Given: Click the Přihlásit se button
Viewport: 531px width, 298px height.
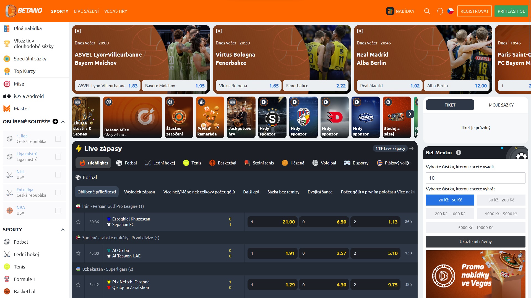Looking at the screenshot, I should [x=511, y=11].
